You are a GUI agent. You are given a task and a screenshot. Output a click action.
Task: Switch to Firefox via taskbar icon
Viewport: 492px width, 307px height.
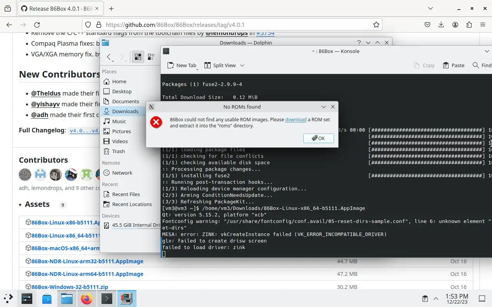tap(86, 298)
